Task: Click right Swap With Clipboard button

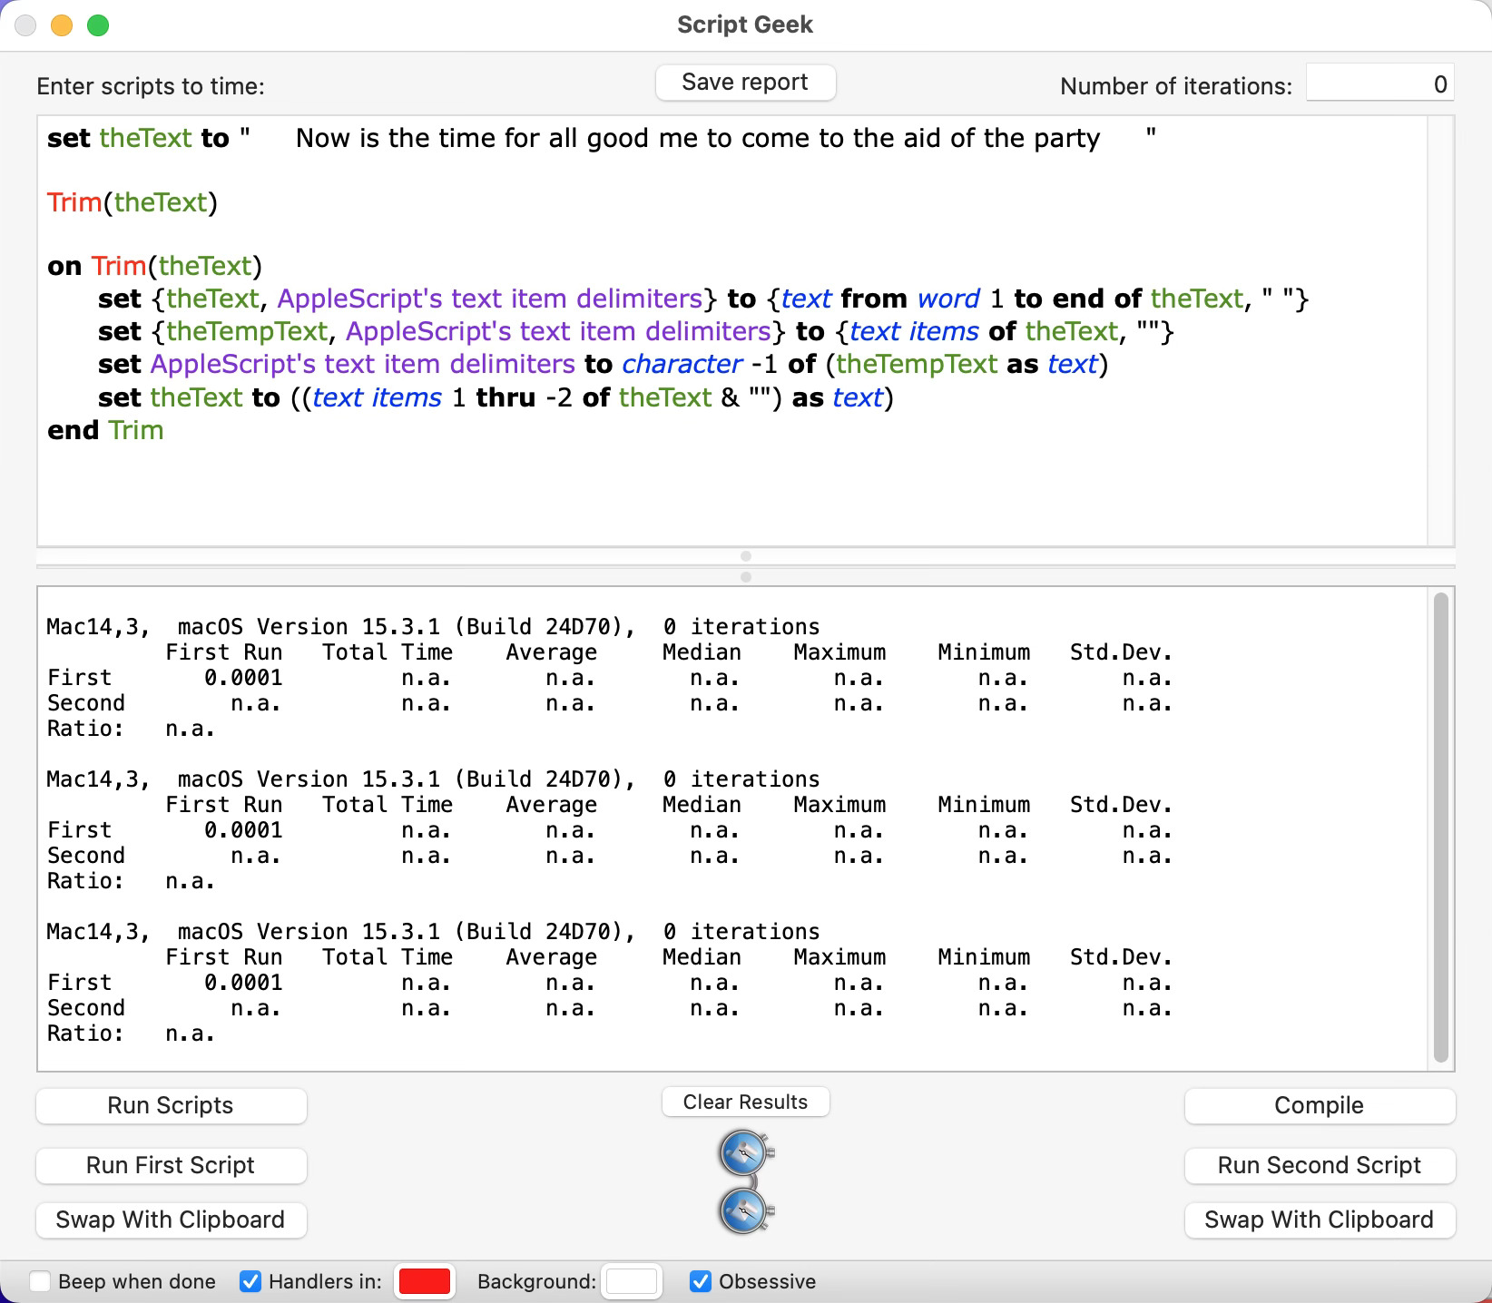Action: (x=1320, y=1220)
